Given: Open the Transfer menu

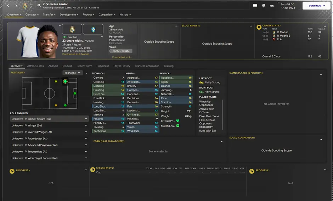Looking at the screenshot, I should [x=49, y=14].
